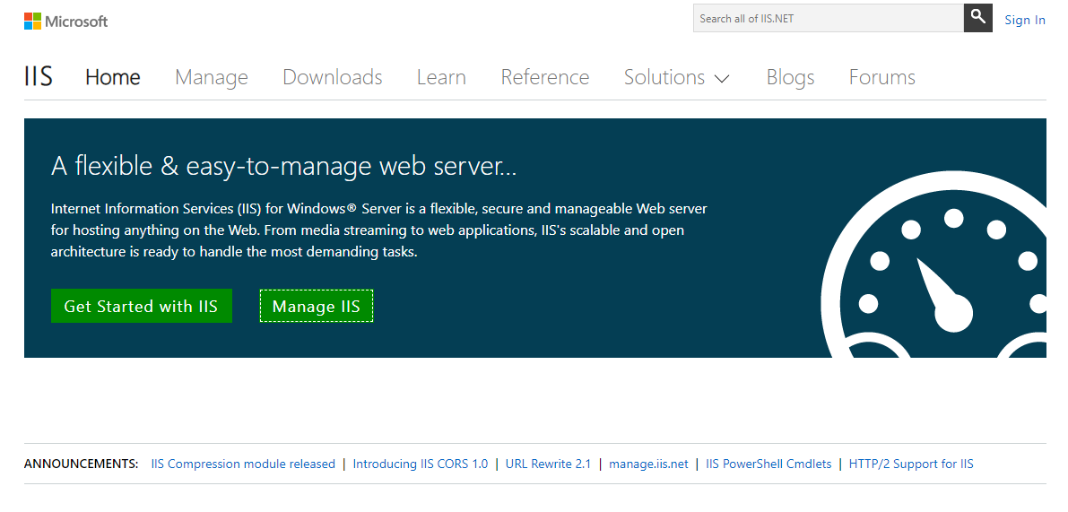Click the Microsoft logo
The height and width of the screenshot is (512, 1068).
pyautogui.click(x=65, y=21)
